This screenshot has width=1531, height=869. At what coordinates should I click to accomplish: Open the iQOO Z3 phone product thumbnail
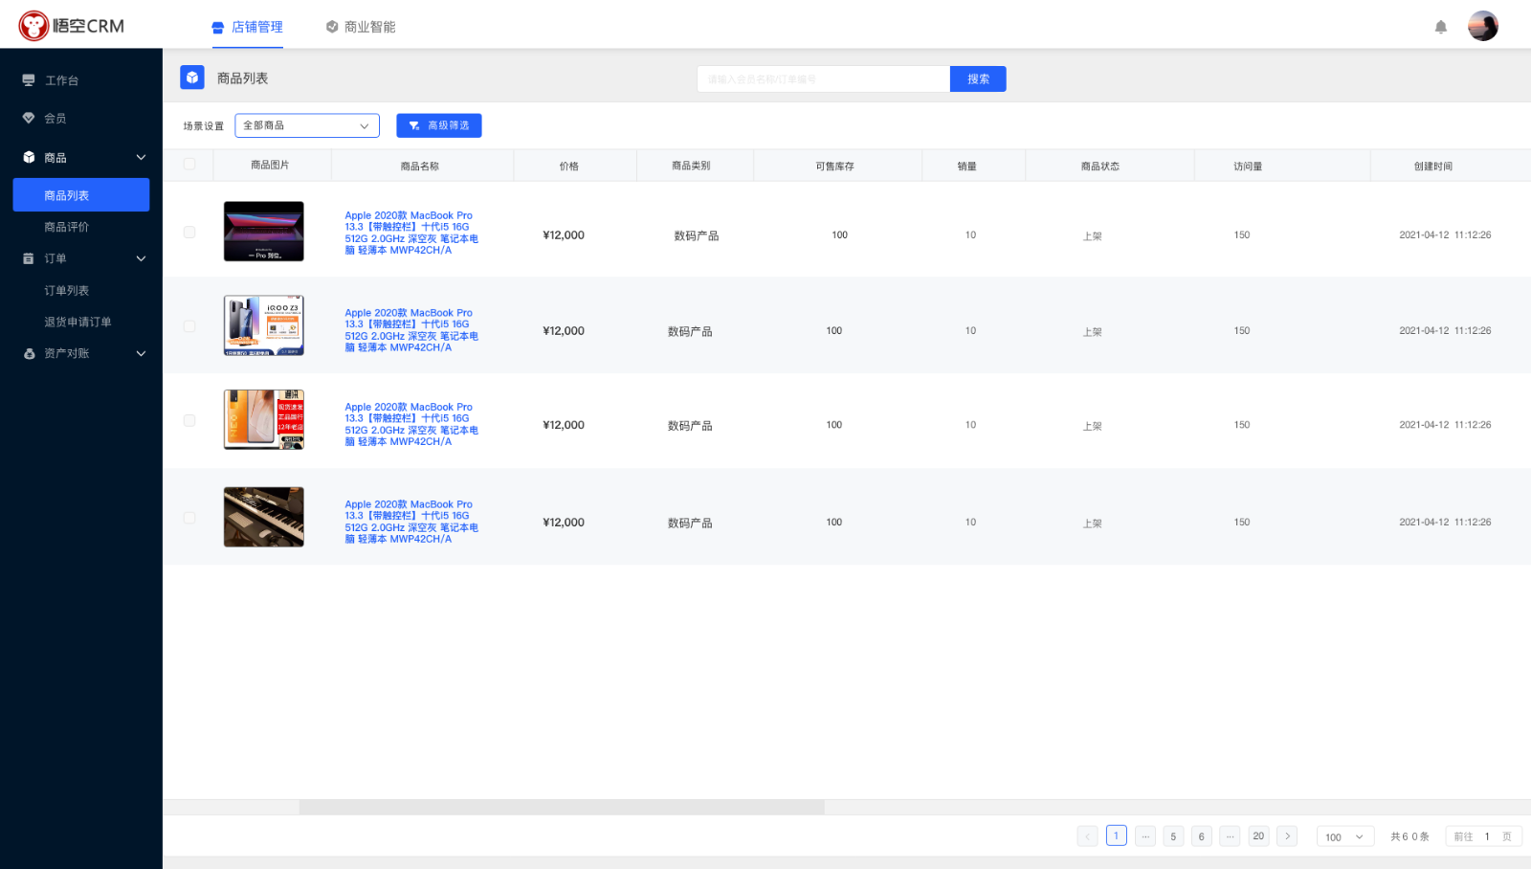pyautogui.click(x=264, y=325)
